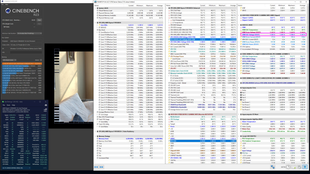Select the VRM SOC Voltage (VOUT) row

274,34
